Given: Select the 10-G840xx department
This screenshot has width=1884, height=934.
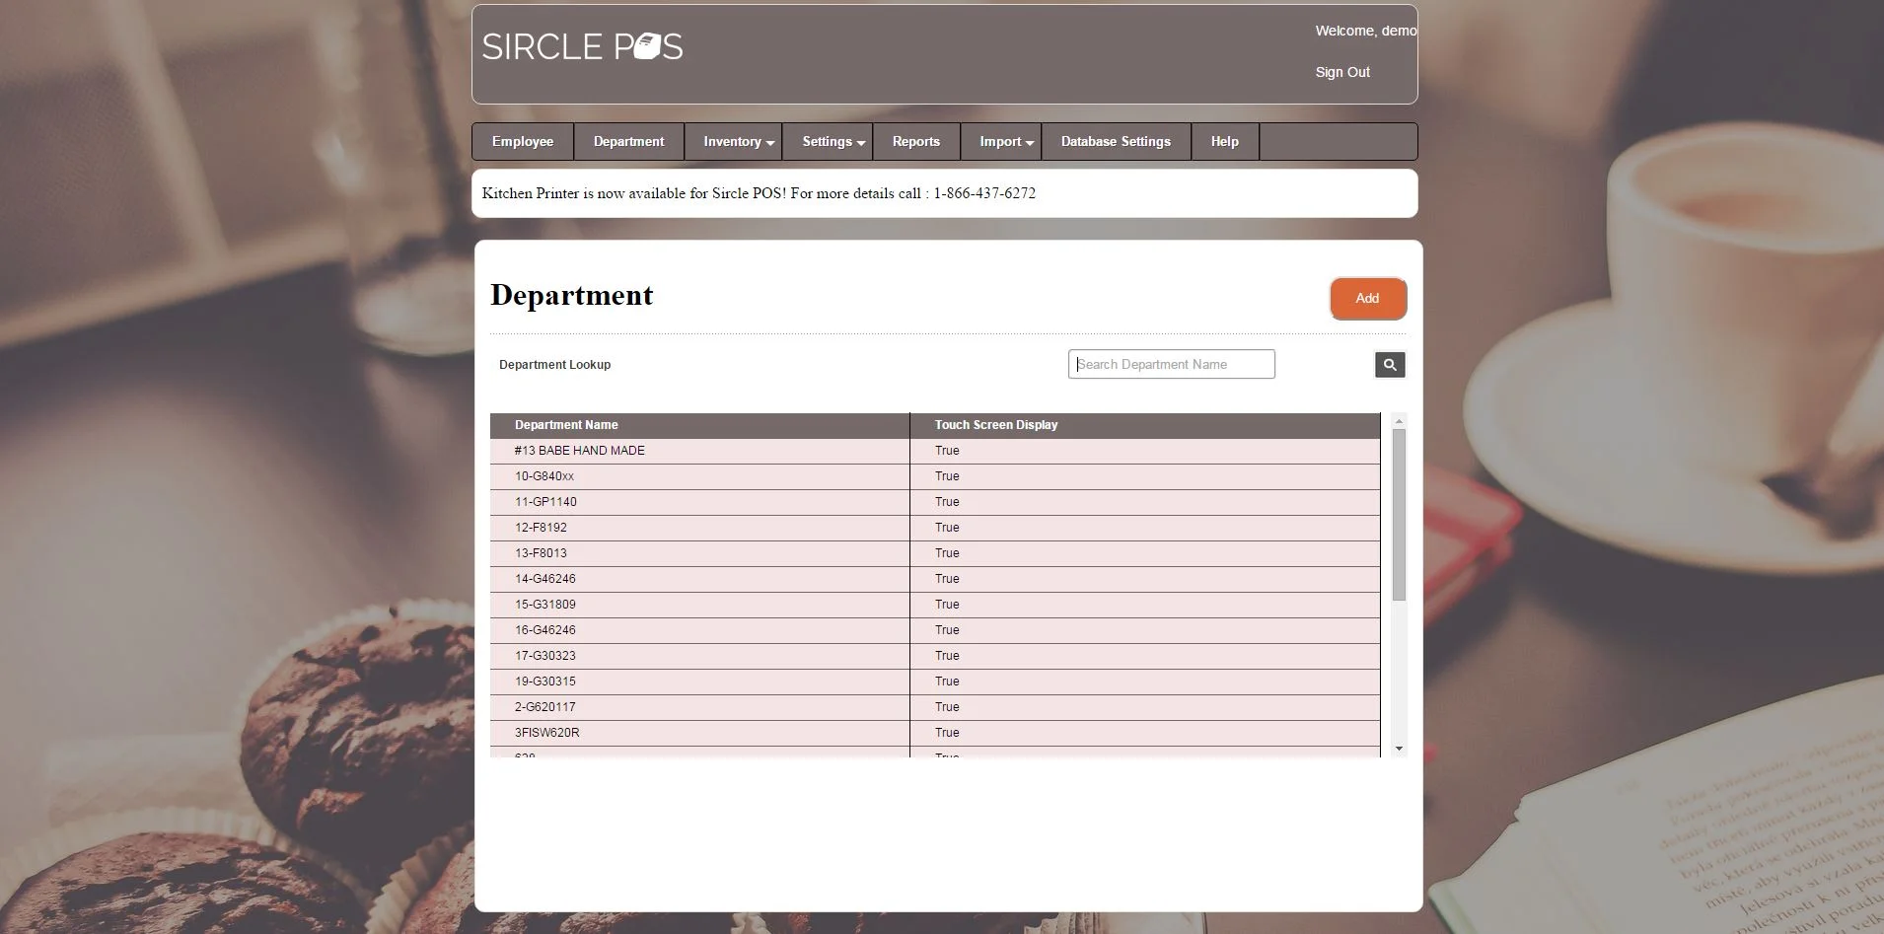Looking at the screenshot, I should tap(544, 476).
